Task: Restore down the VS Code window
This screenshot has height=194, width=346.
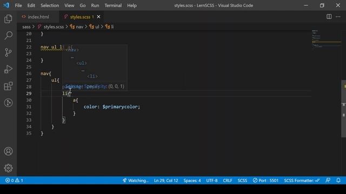Action: tap(322, 5)
